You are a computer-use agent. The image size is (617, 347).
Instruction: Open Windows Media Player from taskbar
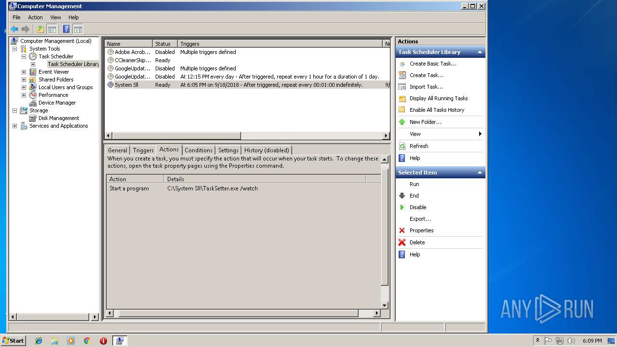[71, 341]
